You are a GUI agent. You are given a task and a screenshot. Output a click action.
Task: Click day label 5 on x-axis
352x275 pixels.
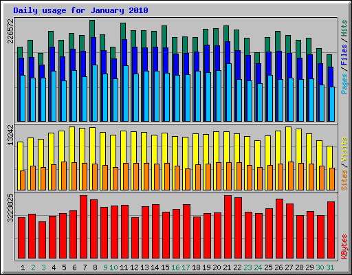pyautogui.click(x=64, y=267)
